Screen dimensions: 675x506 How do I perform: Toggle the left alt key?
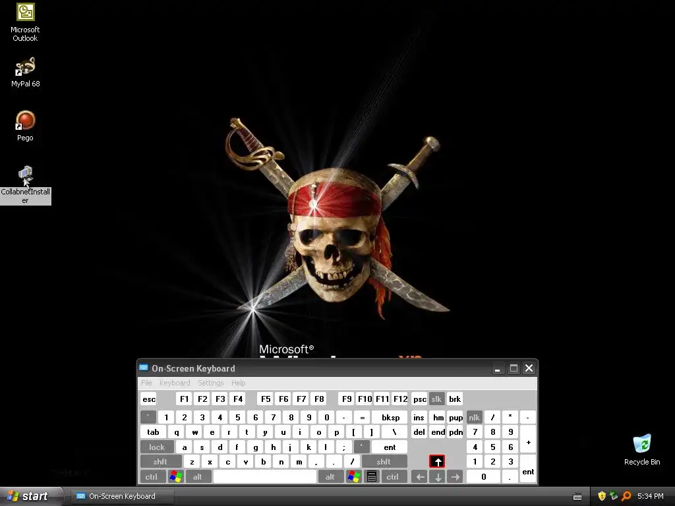(x=198, y=477)
